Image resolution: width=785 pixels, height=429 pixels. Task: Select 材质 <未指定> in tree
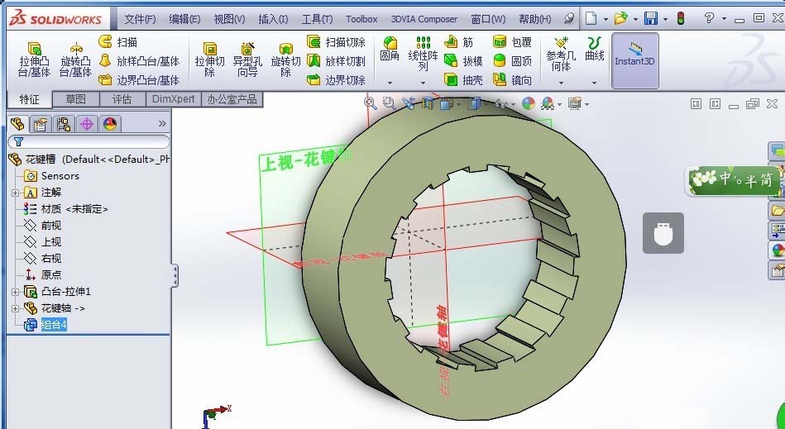coord(66,209)
